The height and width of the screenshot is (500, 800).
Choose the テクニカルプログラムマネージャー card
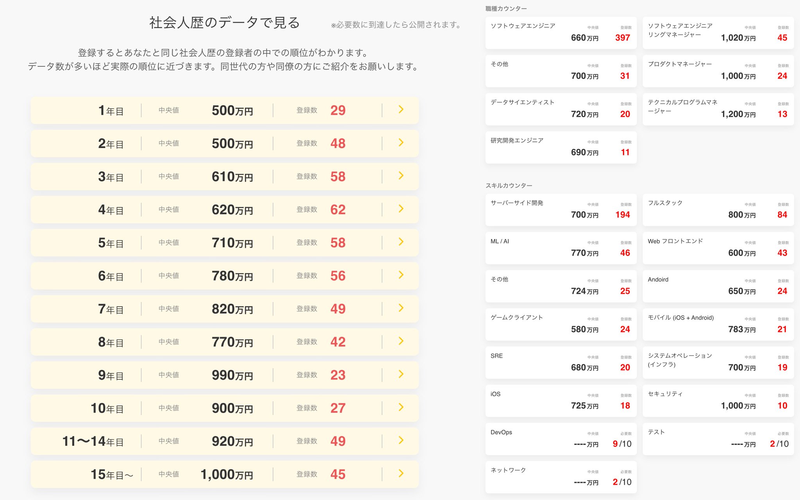click(x=718, y=109)
